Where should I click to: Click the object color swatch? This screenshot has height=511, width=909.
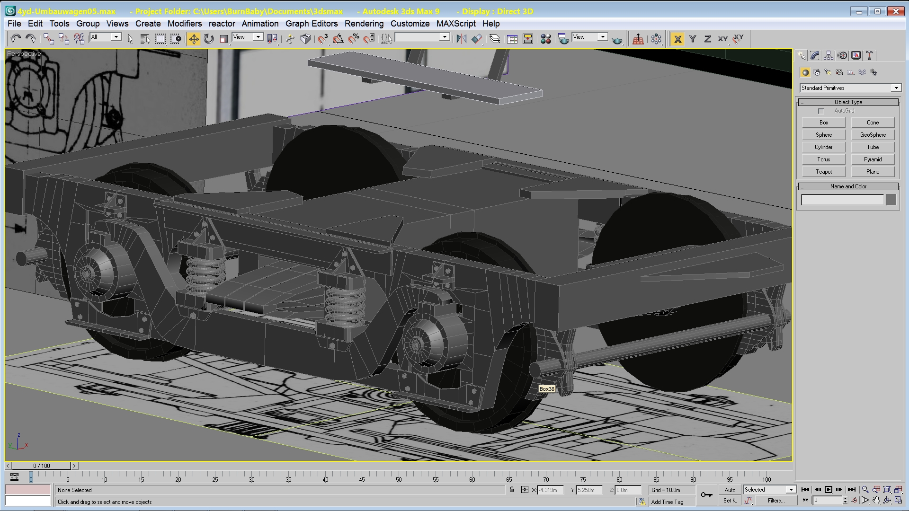[x=891, y=200]
